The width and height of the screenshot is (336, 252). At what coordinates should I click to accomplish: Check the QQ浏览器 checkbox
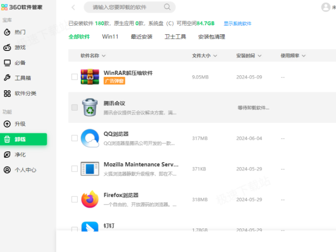click(x=75, y=138)
